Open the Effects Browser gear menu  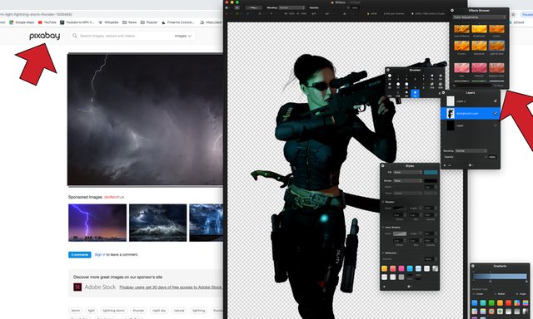click(x=452, y=11)
